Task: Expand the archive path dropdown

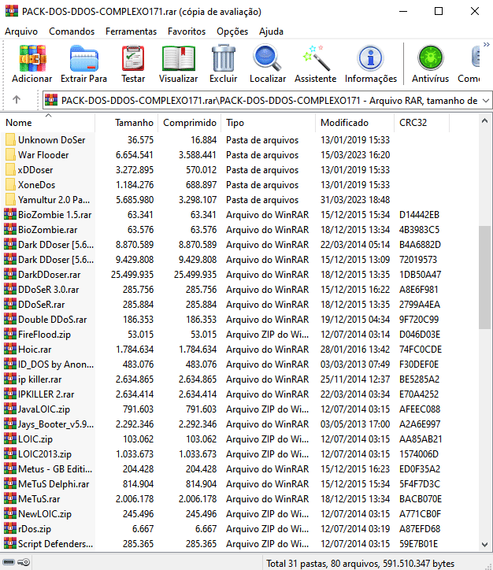Action: tap(484, 101)
